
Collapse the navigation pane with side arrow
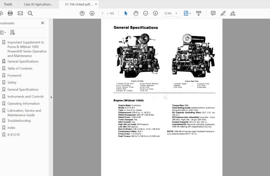(51, 97)
